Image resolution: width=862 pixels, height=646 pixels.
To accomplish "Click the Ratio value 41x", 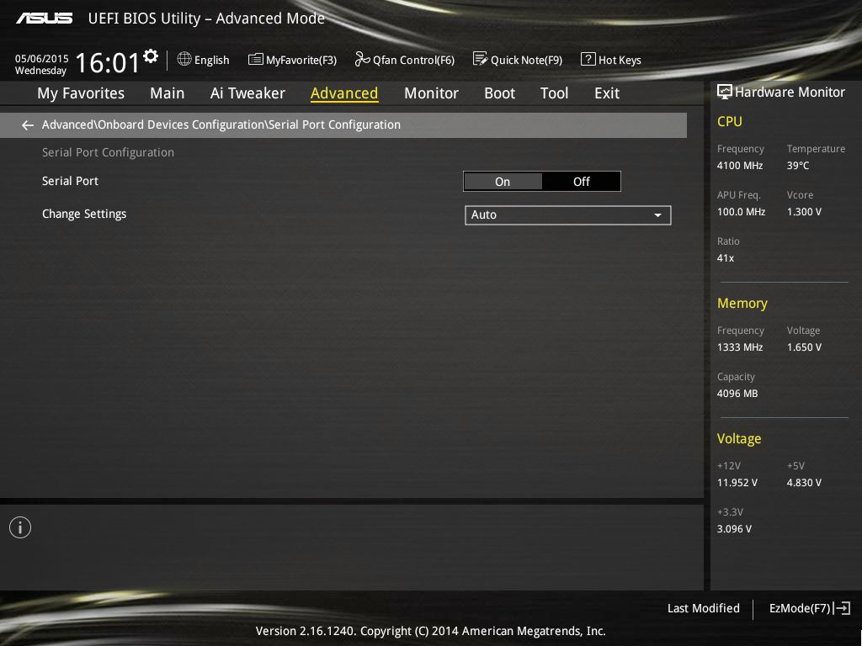I will click(x=725, y=257).
